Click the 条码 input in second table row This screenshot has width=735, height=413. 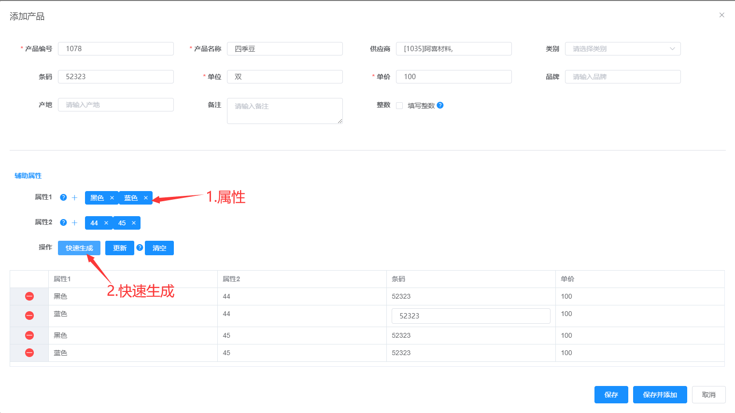471,316
